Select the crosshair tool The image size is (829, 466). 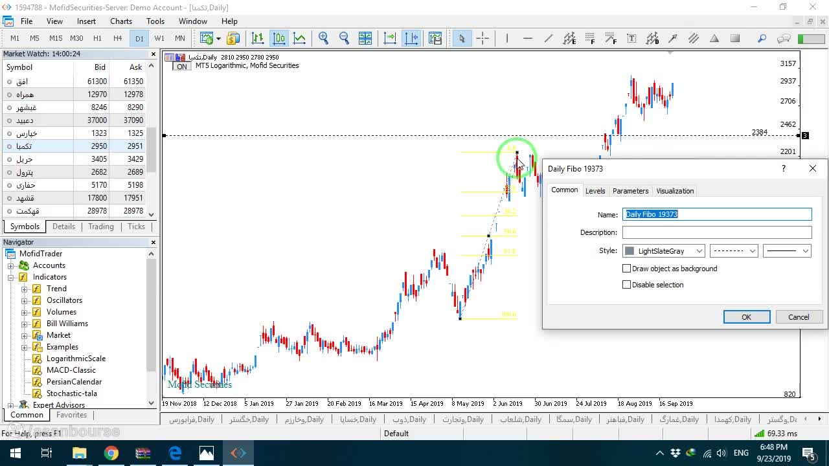click(483, 38)
